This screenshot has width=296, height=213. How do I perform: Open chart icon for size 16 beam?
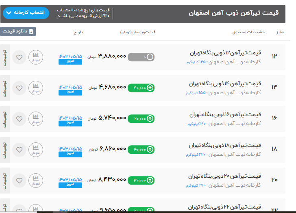[36, 118]
